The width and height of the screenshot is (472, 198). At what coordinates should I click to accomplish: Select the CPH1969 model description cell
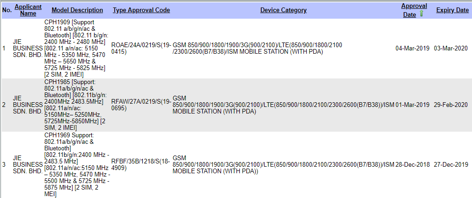tap(75, 164)
